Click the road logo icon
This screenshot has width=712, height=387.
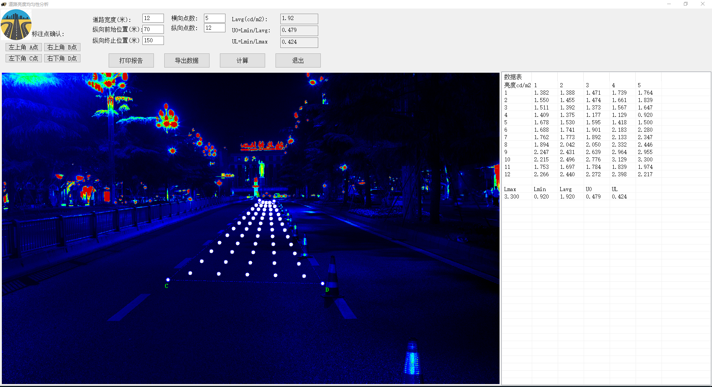16,24
